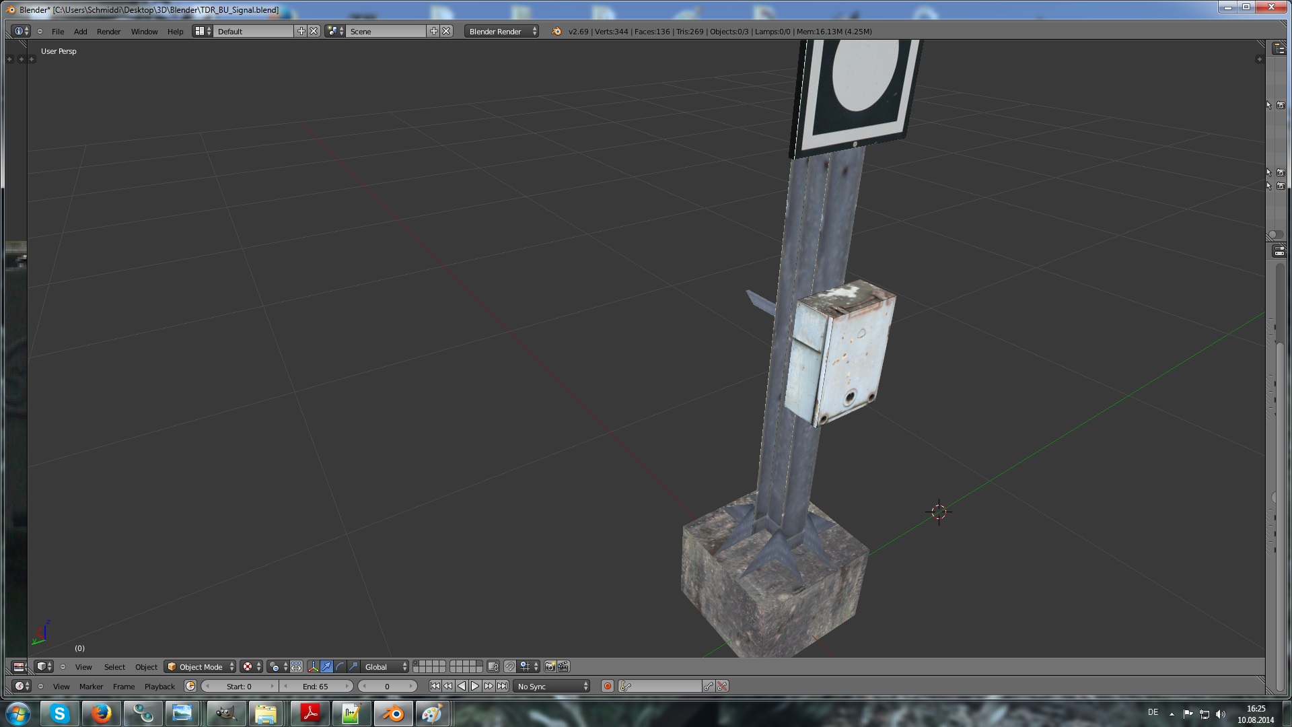Toggle the snap during transform magnet
Screen dimensions: 1292x727
click(x=510, y=666)
